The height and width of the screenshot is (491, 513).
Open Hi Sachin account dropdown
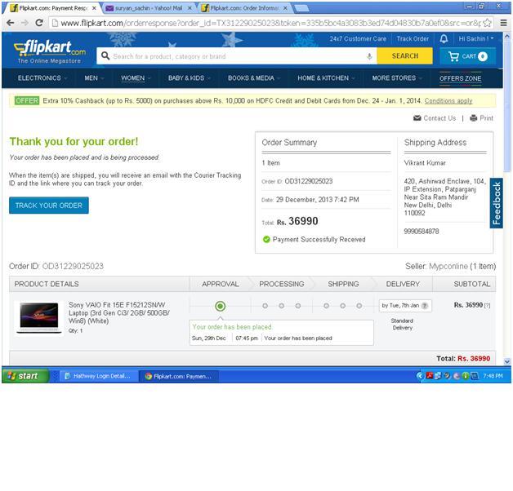(476, 39)
